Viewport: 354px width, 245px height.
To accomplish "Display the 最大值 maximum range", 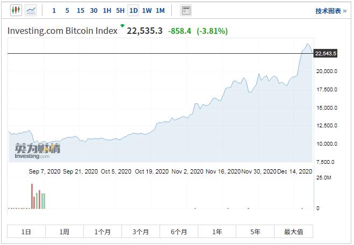I will coord(293,232).
